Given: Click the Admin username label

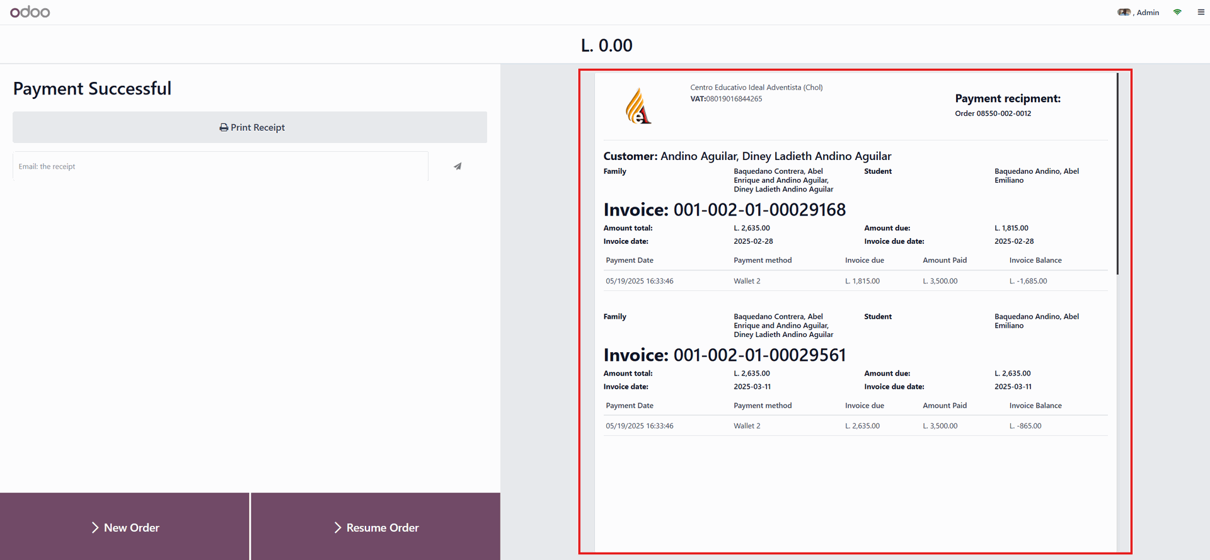Looking at the screenshot, I should pyautogui.click(x=1148, y=13).
